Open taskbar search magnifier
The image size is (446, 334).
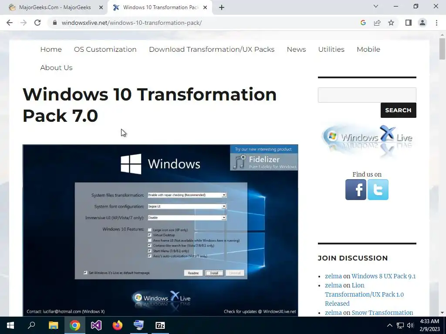31,325
